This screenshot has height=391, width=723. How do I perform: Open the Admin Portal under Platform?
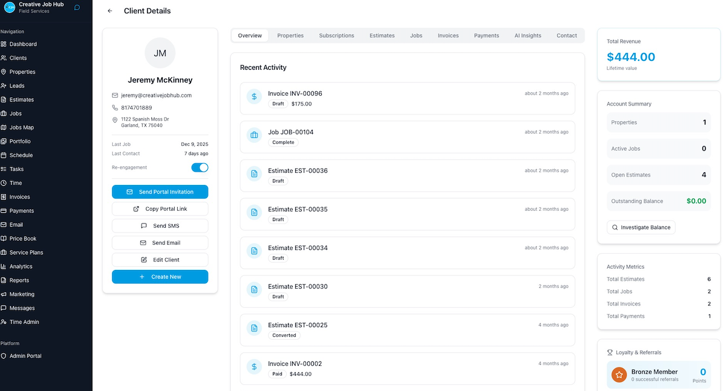pyautogui.click(x=27, y=355)
